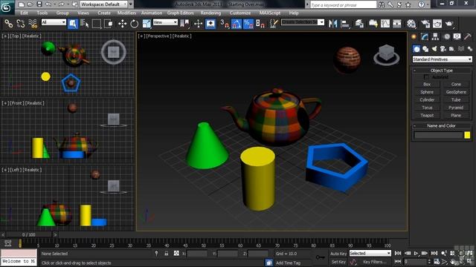Click the Torus button
The image size is (476, 267).
pos(427,108)
